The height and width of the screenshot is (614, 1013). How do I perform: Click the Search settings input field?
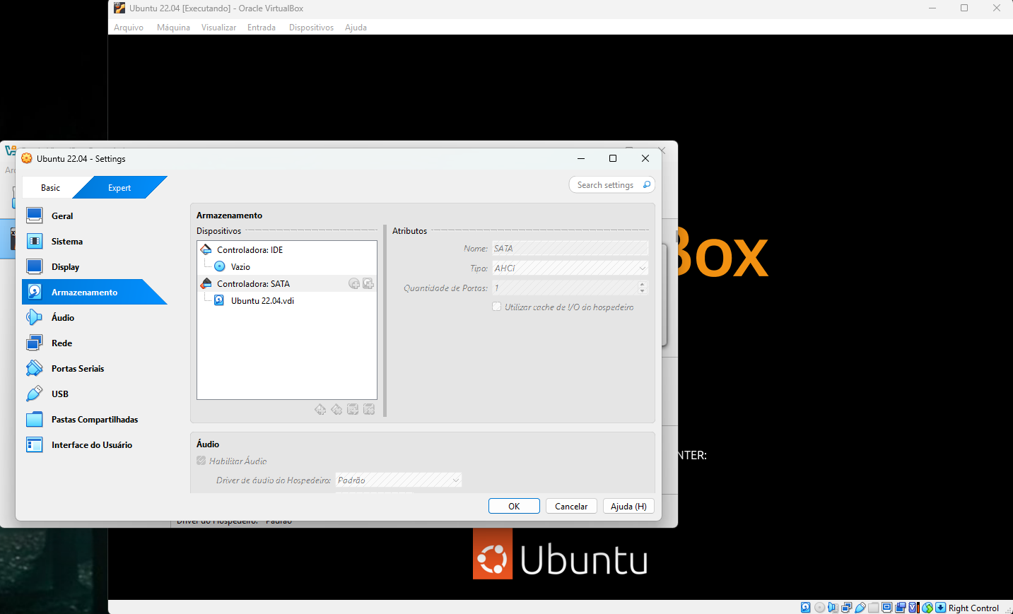point(605,185)
